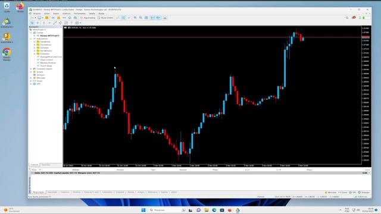Open the graphical objects dropdown arrow
This screenshot has width=381, height=214.
pyautogui.click(x=80, y=23)
